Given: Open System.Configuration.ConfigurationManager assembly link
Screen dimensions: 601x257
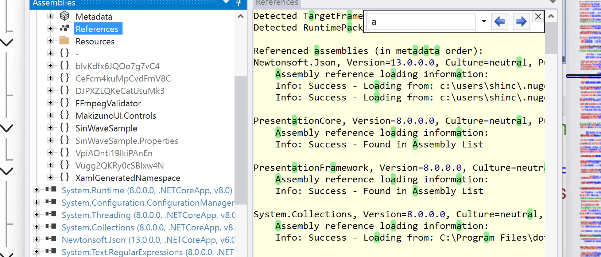Looking at the screenshot, I should pos(148,203).
